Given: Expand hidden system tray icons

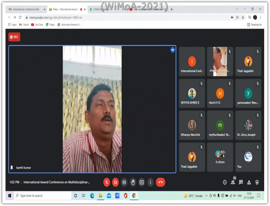Looking at the screenshot, I should pos(206,196).
